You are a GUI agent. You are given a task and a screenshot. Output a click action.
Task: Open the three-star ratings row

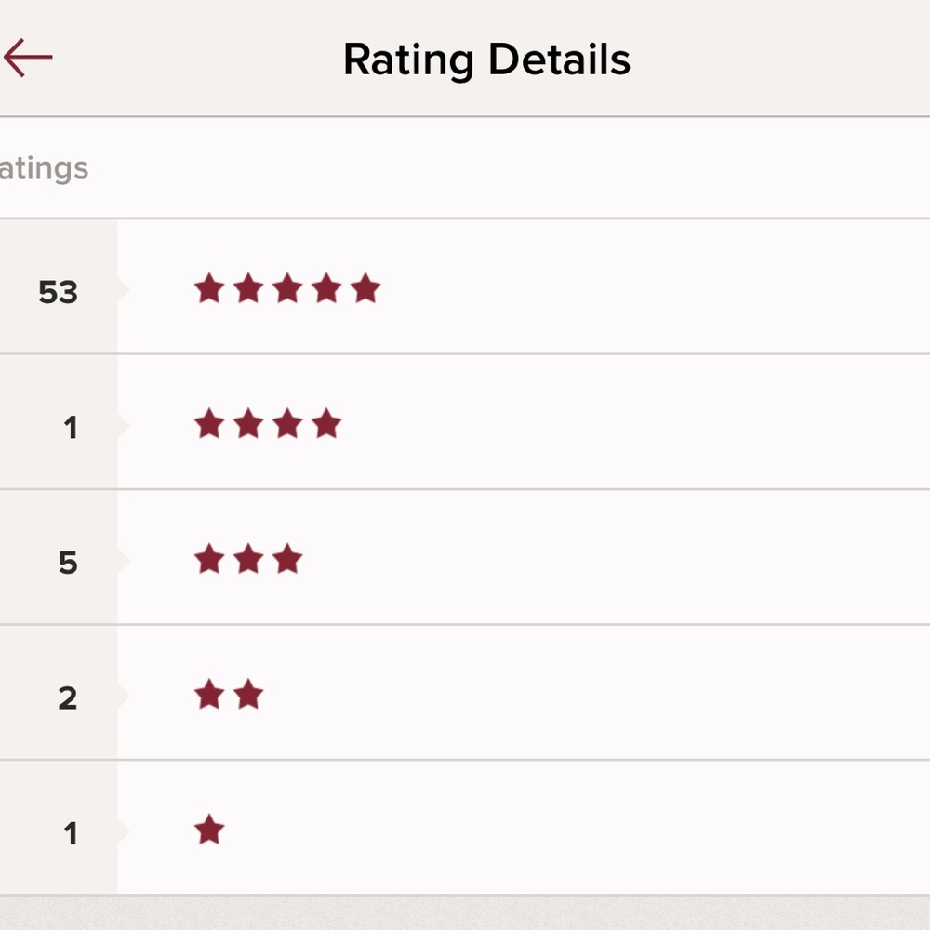465,557
